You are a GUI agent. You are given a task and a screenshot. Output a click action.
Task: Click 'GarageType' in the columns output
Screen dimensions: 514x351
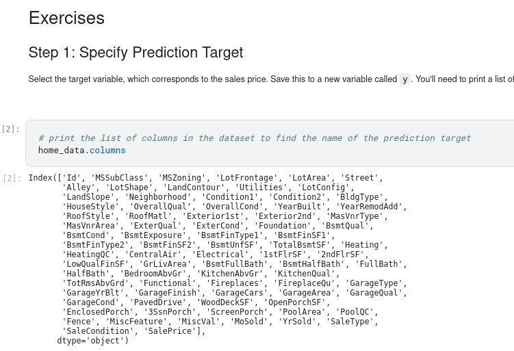click(x=374, y=283)
